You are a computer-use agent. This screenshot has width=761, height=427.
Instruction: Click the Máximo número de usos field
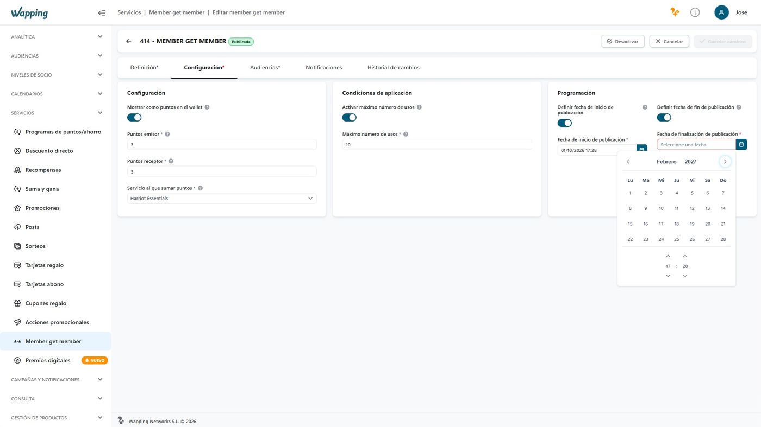click(x=437, y=145)
